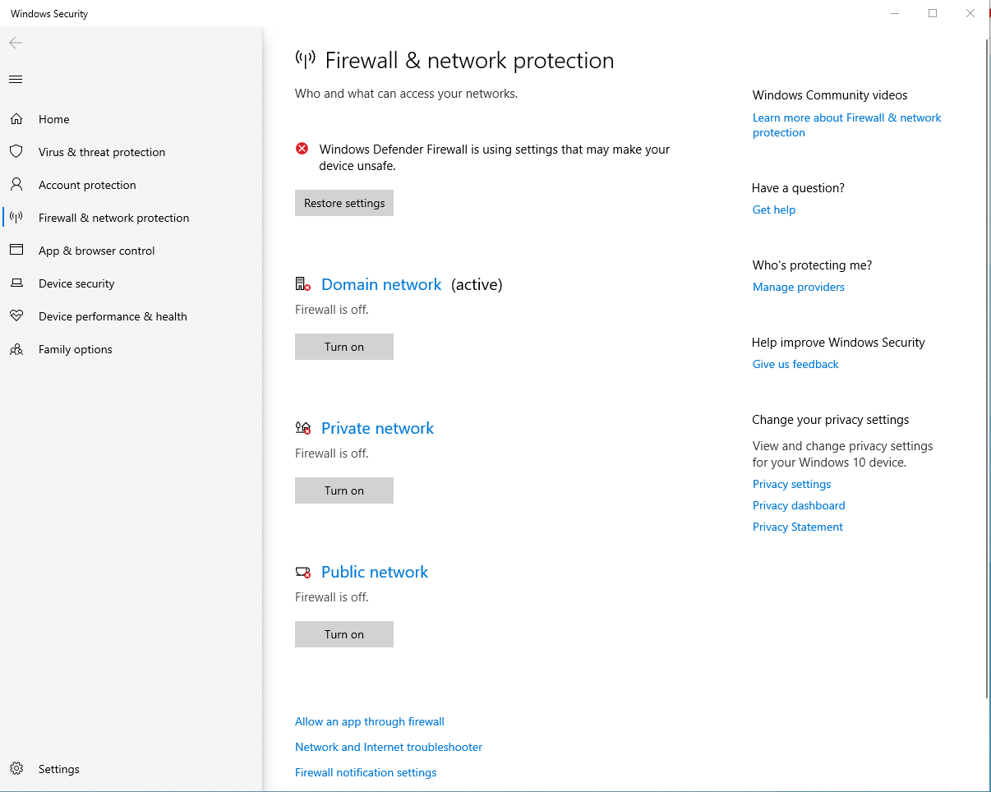Open the Private network link
This screenshot has height=792, width=991.
[x=377, y=428]
